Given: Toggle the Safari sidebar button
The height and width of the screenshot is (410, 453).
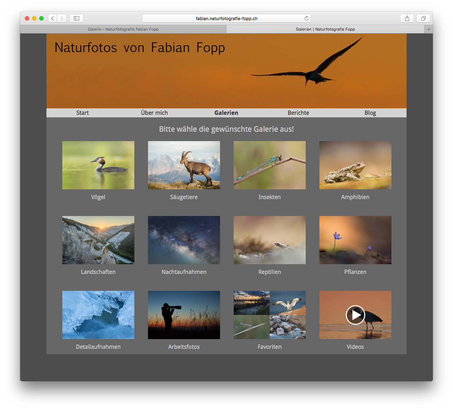Looking at the screenshot, I should pos(76,18).
